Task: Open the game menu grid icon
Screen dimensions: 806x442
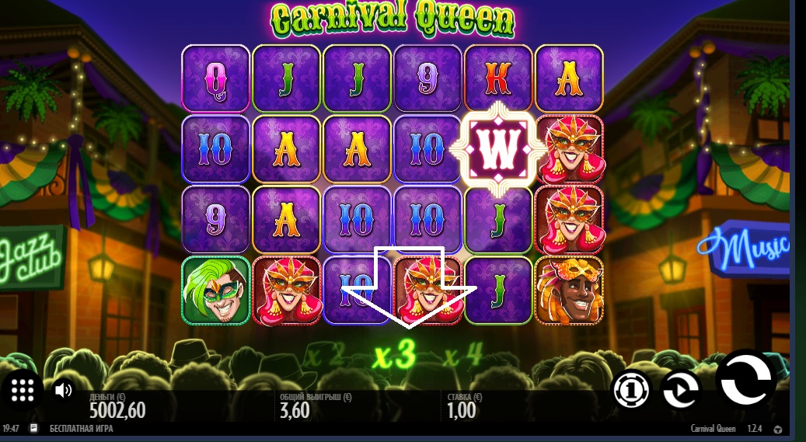Action: pos(22,390)
